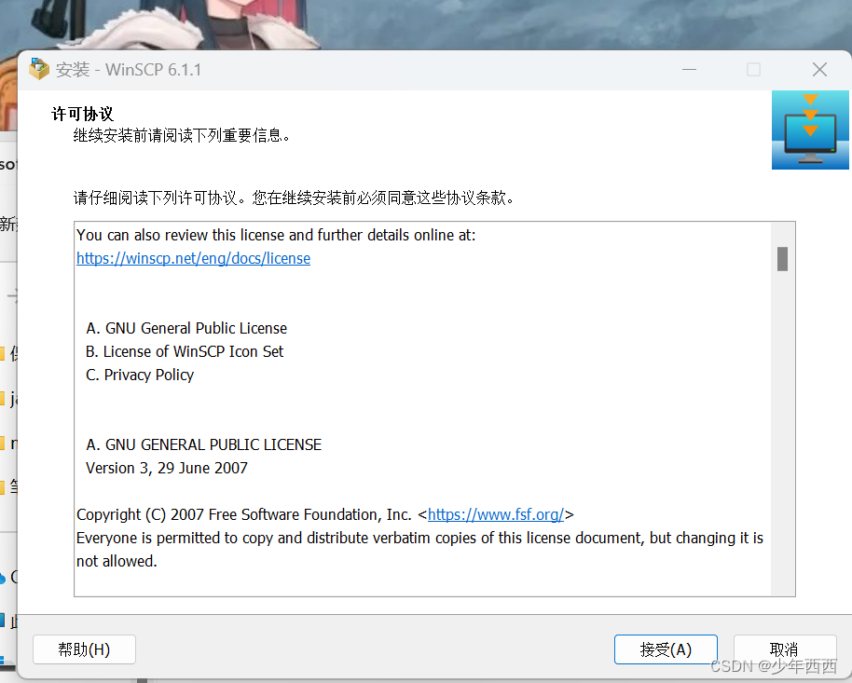
Task: Click the '安装 - WinSCP 6.1.1' title text
Action: coord(129,70)
